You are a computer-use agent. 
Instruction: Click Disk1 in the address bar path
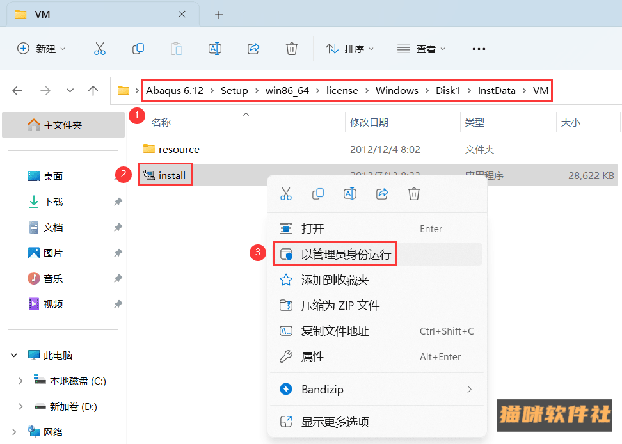(448, 91)
